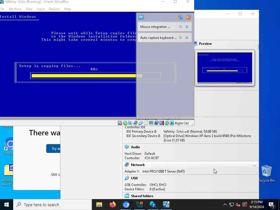This screenshot has height=210, width=280.
Task: Click the recording status icon
Action: (x=156, y=123)
